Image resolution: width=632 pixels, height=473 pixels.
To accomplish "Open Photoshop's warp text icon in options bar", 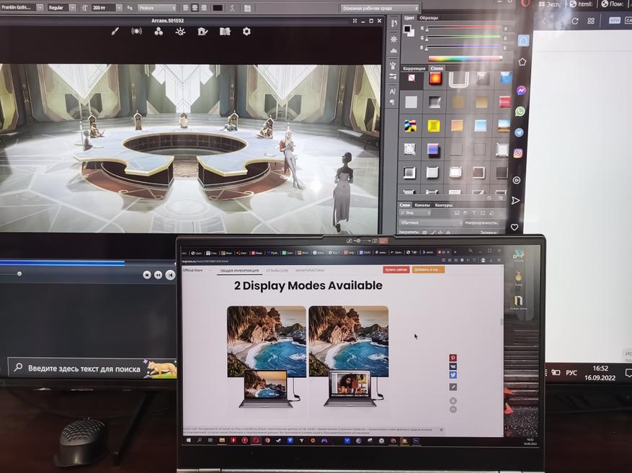I will click(233, 8).
